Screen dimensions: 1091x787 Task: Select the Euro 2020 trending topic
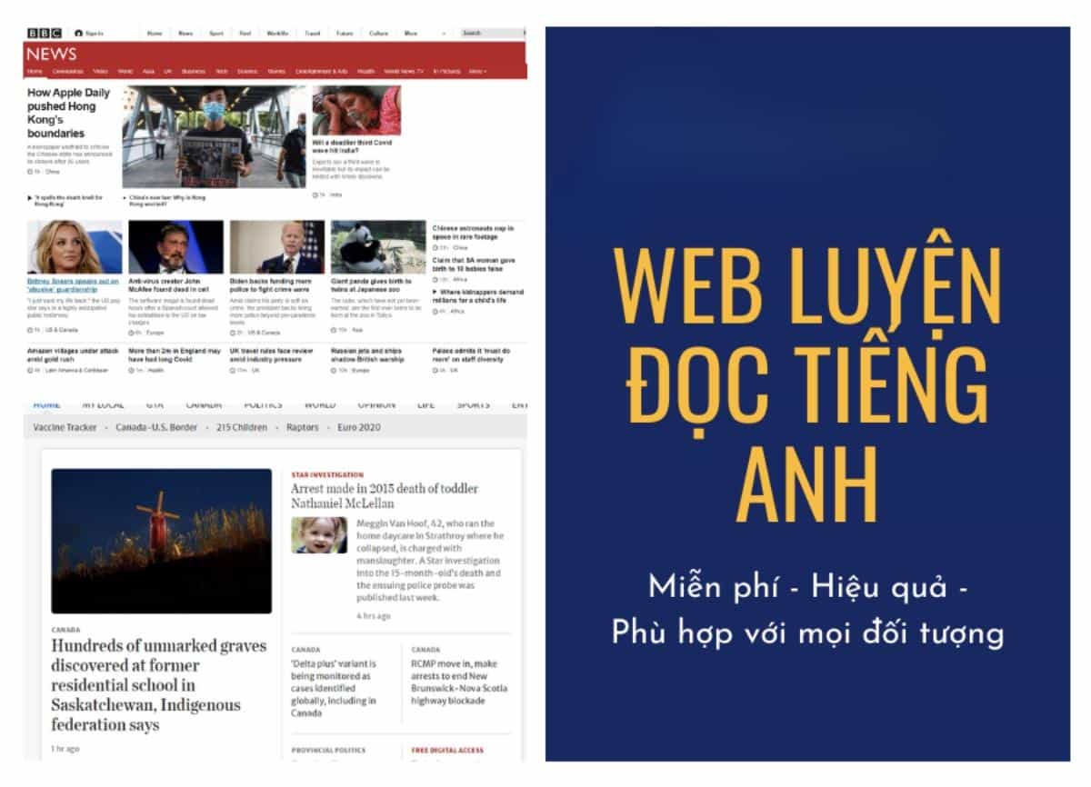[358, 427]
